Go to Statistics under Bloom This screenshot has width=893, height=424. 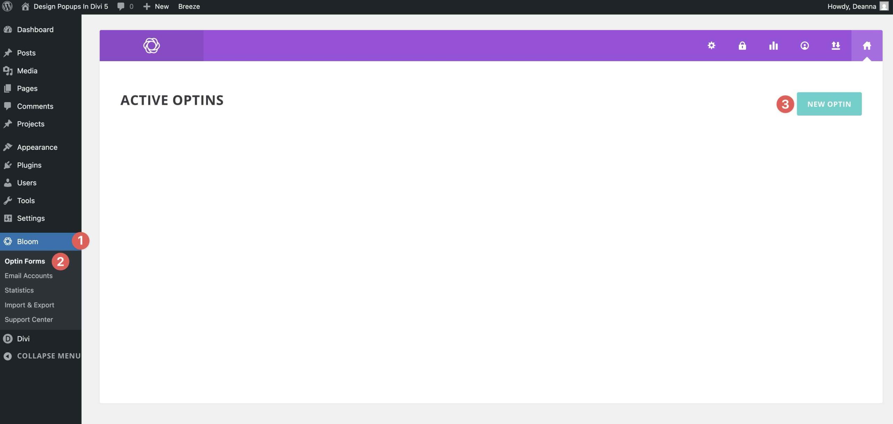19,290
